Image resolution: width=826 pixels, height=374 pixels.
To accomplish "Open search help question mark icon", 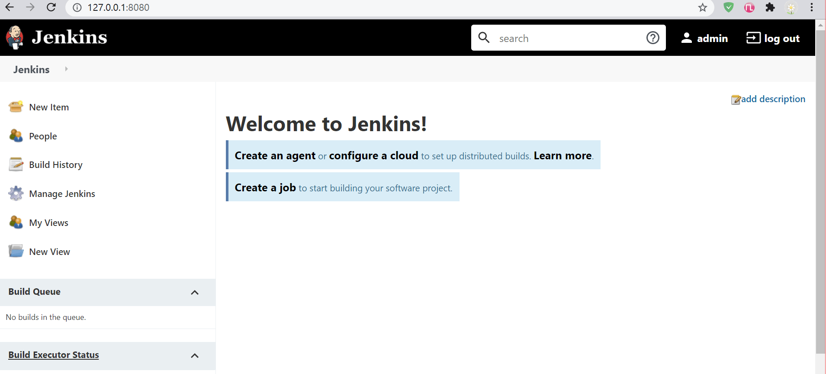I will [x=653, y=38].
